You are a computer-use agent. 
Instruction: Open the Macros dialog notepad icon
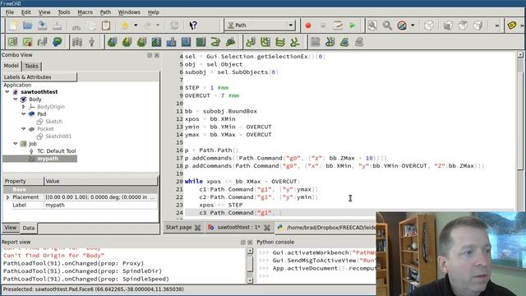tap(338, 25)
